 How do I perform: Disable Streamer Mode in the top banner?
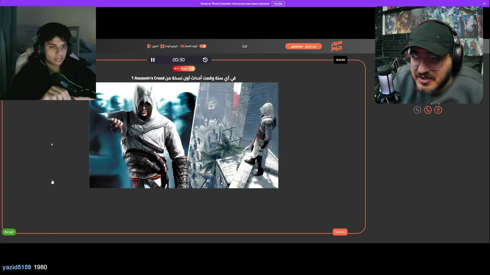pyautogui.click(x=278, y=3)
